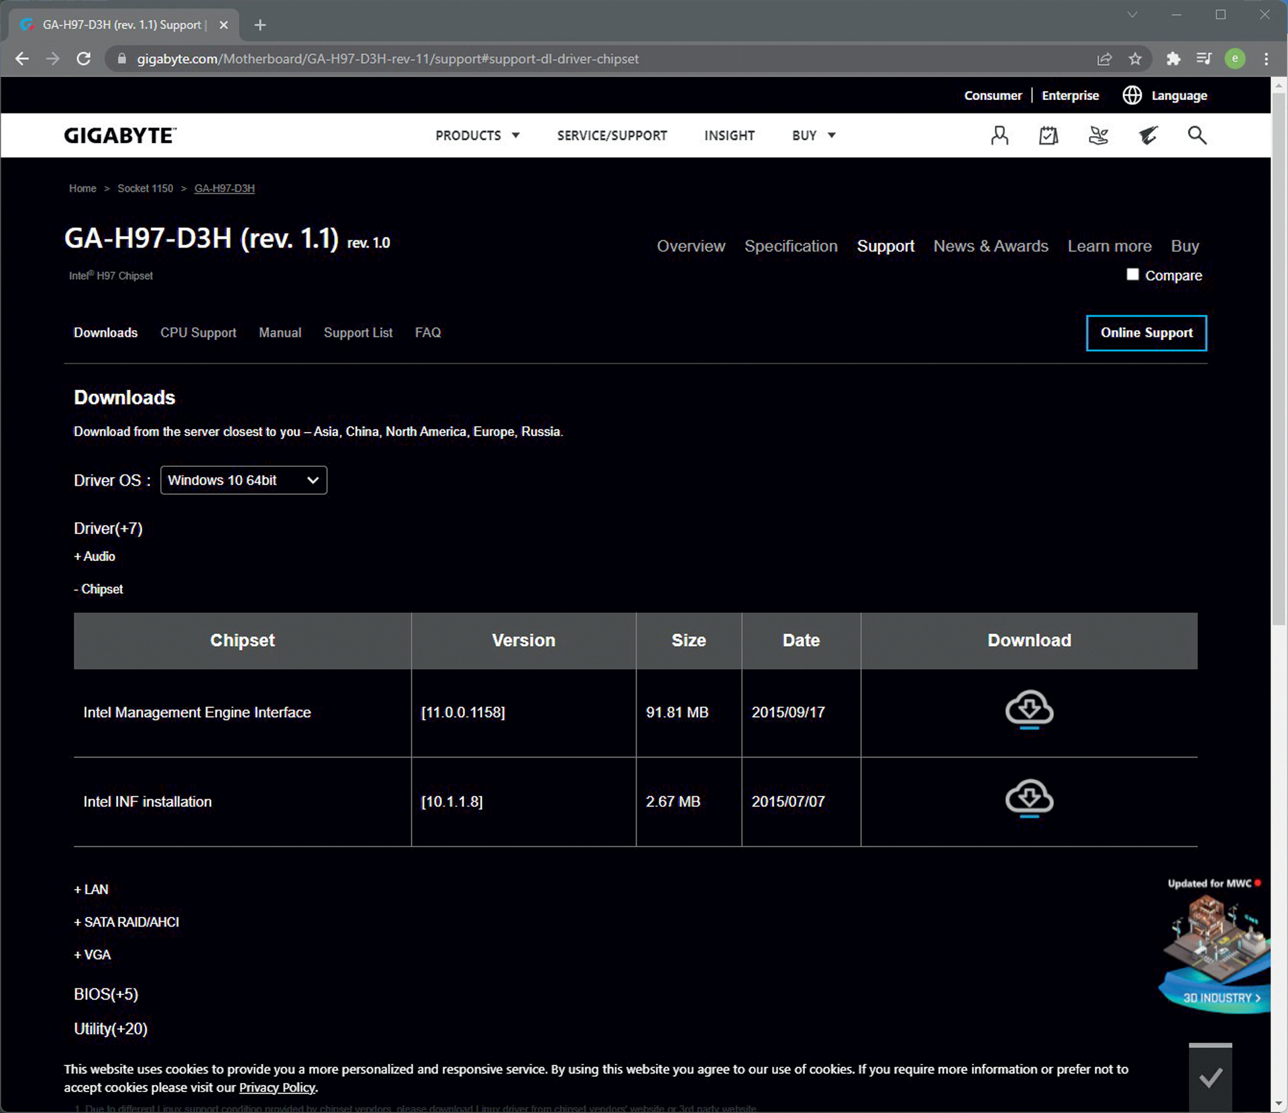Download the Intel Management Engine Interface driver
The width and height of the screenshot is (1288, 1113).
(1028, 709)
